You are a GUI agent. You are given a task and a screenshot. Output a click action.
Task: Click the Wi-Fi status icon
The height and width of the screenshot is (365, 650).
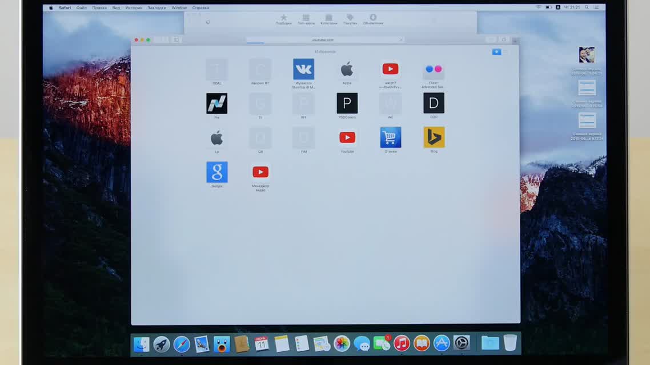[539, 7]
